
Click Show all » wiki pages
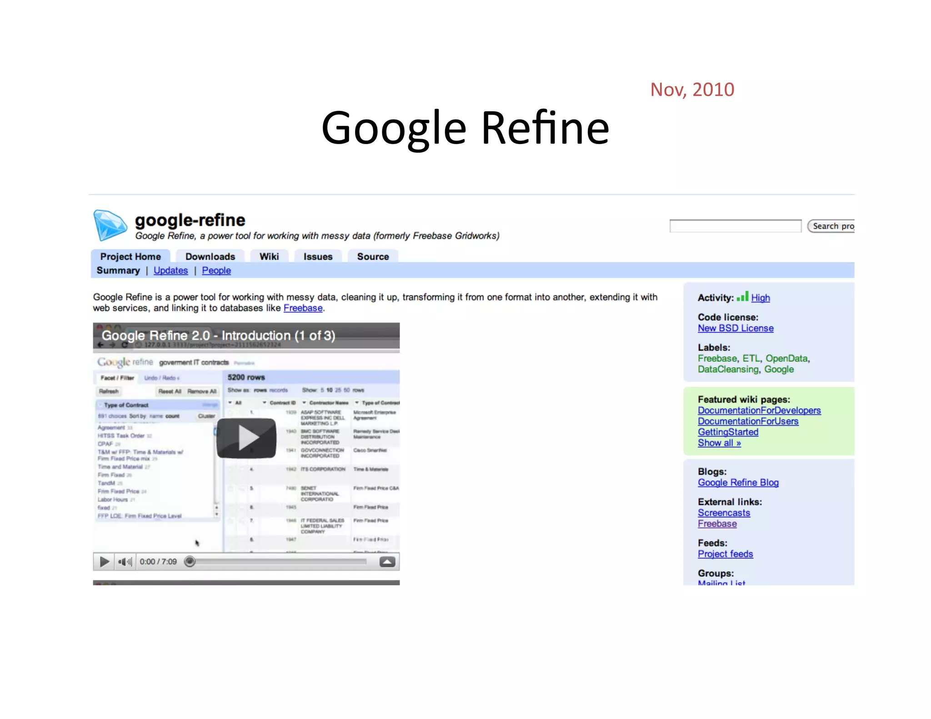pyautogui.click(x=720, y=443)
